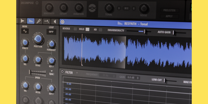
Task: Toggle the Hold checkbox
Action: 87,29
